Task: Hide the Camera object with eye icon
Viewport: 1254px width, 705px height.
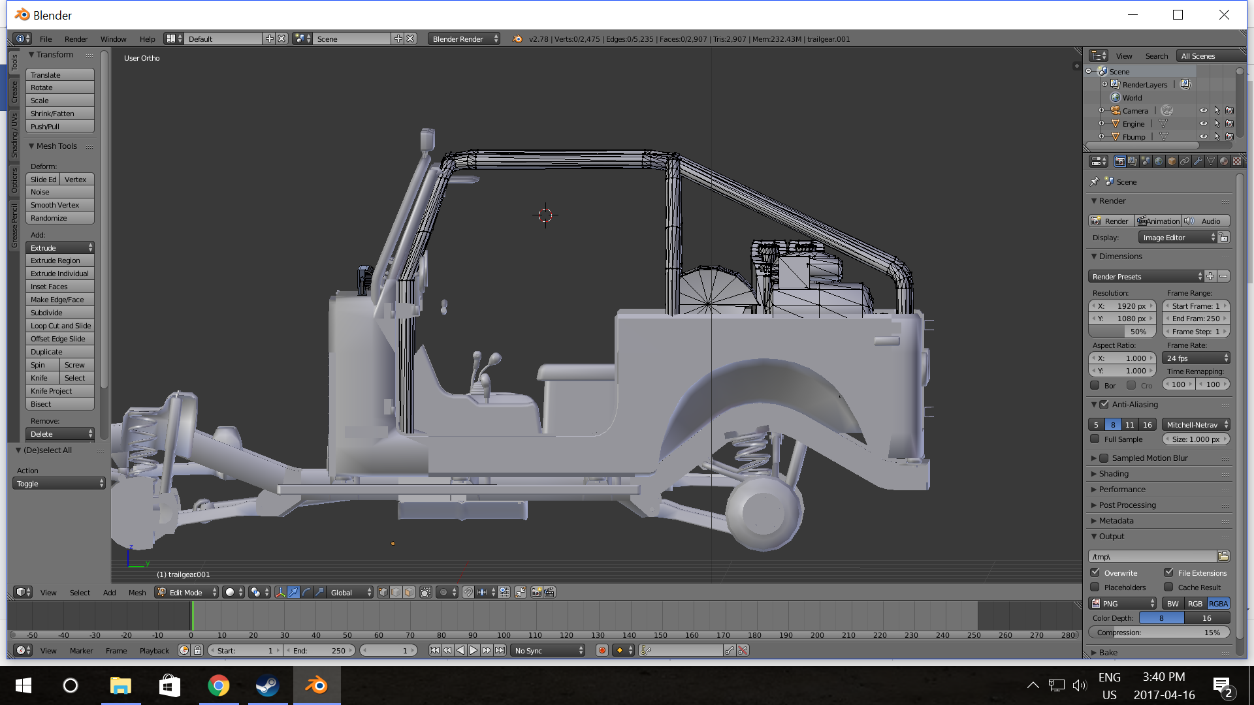Action: (x=1203, y=110)
